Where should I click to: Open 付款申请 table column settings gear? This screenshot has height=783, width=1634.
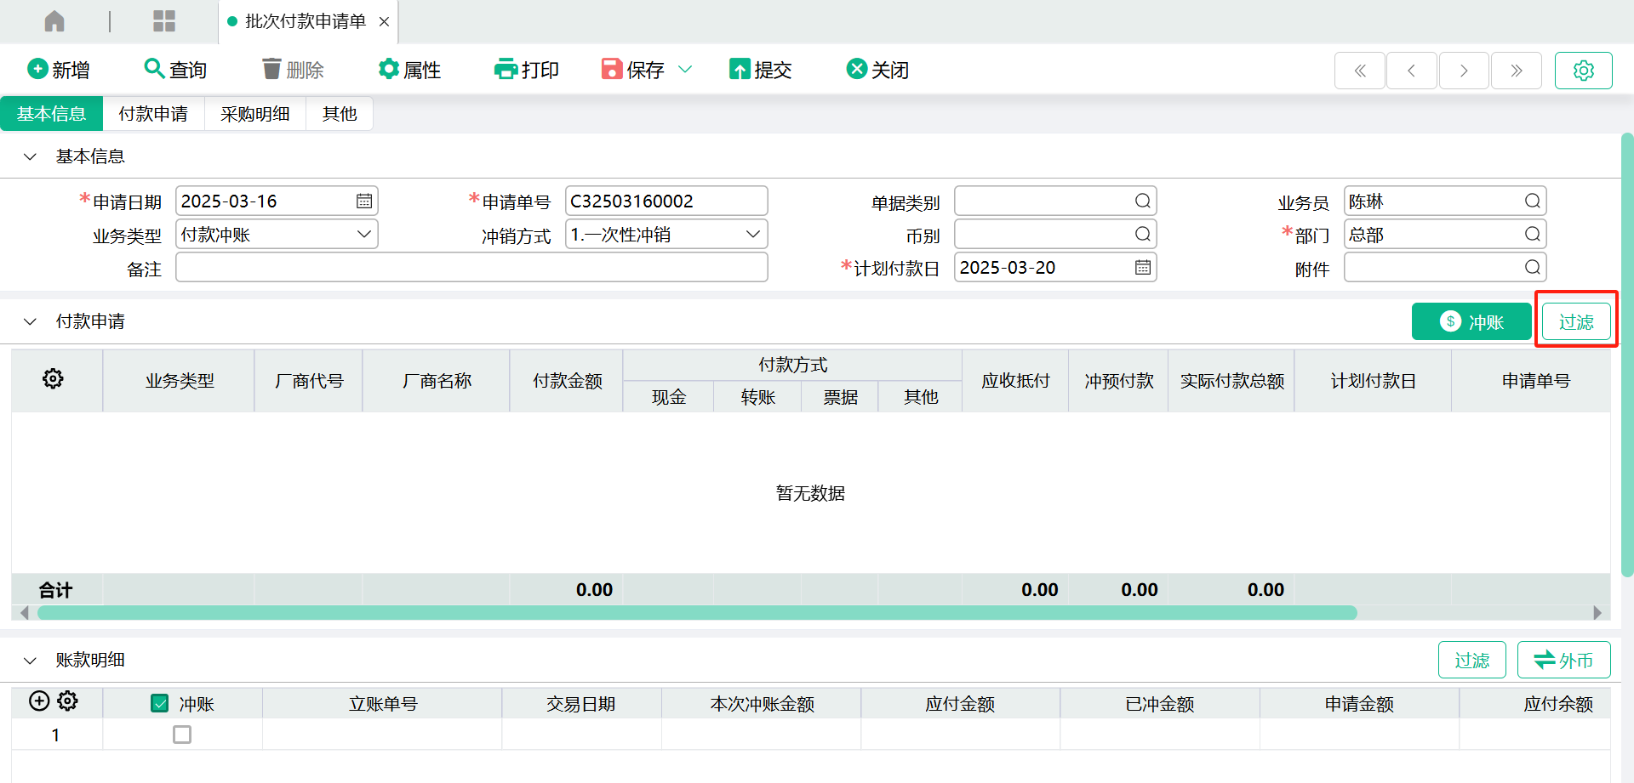click(x=53, y=379)
